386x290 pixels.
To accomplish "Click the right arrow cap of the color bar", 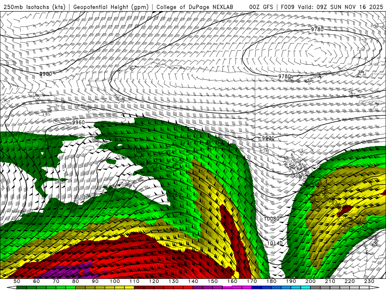I will tap(374, 288).
